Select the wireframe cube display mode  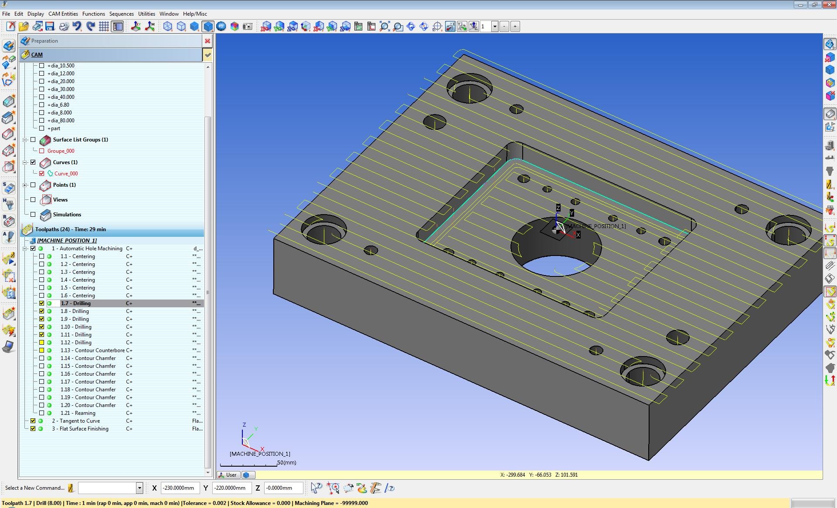pos(168,27)
